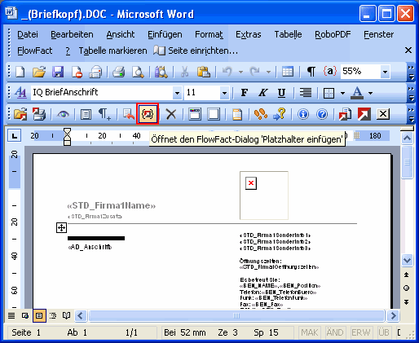The image size is (419, 343).
Task: Open the Datei menu
Action: tap(28, 34)
